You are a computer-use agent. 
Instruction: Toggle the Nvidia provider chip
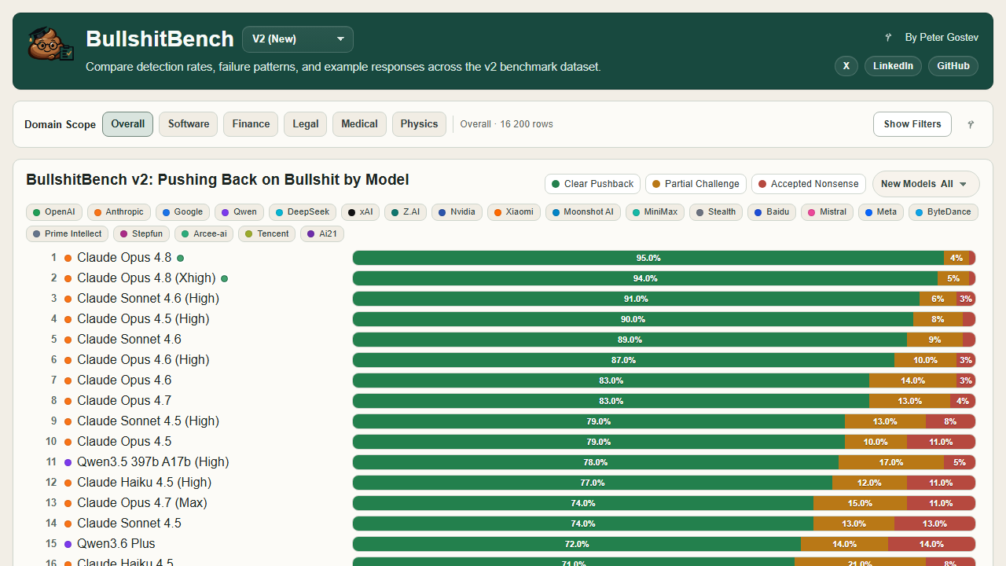pyautogui.click(x=457, y=212)
